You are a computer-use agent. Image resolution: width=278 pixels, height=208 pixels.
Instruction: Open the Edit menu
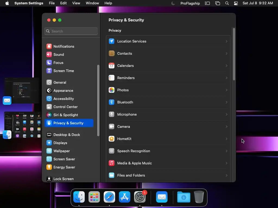click(63, 3)
